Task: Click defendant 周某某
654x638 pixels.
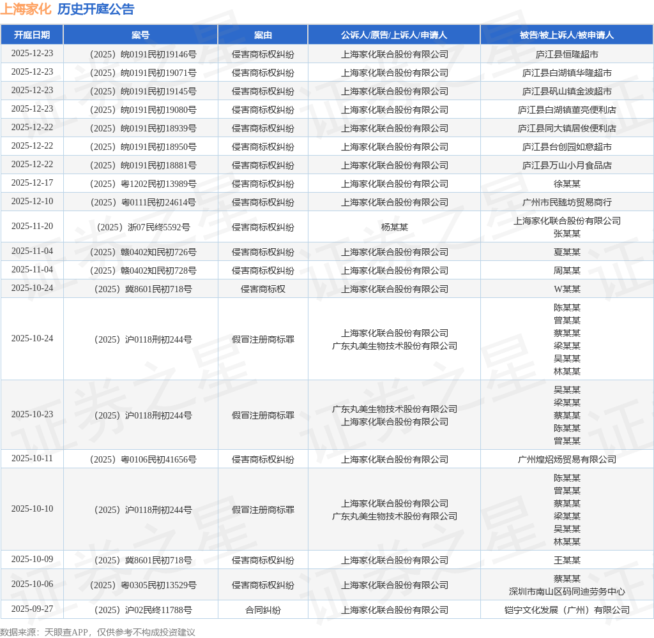Action: [x=567, y=271]
